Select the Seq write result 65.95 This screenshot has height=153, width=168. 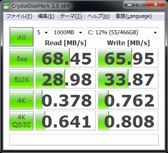(128, 58)
